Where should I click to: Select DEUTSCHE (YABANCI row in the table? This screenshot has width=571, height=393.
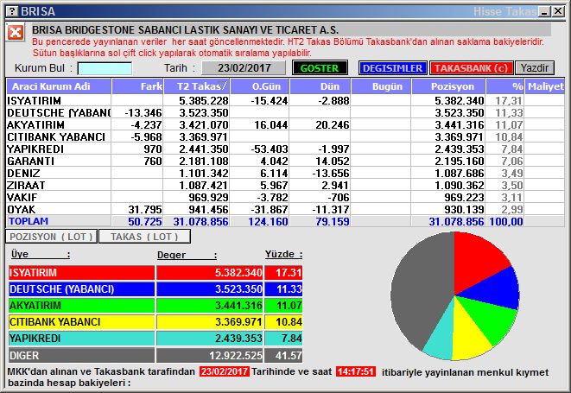(x=285, y=112)
